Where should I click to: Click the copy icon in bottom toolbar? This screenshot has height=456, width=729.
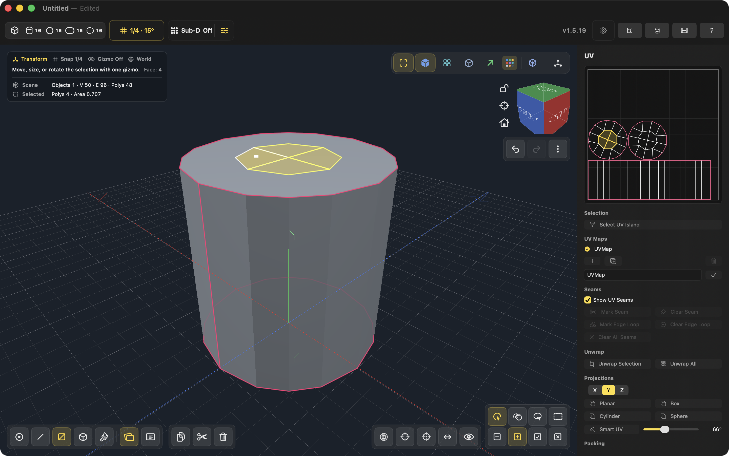[x=181, y=437]
